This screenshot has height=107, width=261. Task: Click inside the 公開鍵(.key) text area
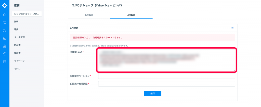point(166,60)
